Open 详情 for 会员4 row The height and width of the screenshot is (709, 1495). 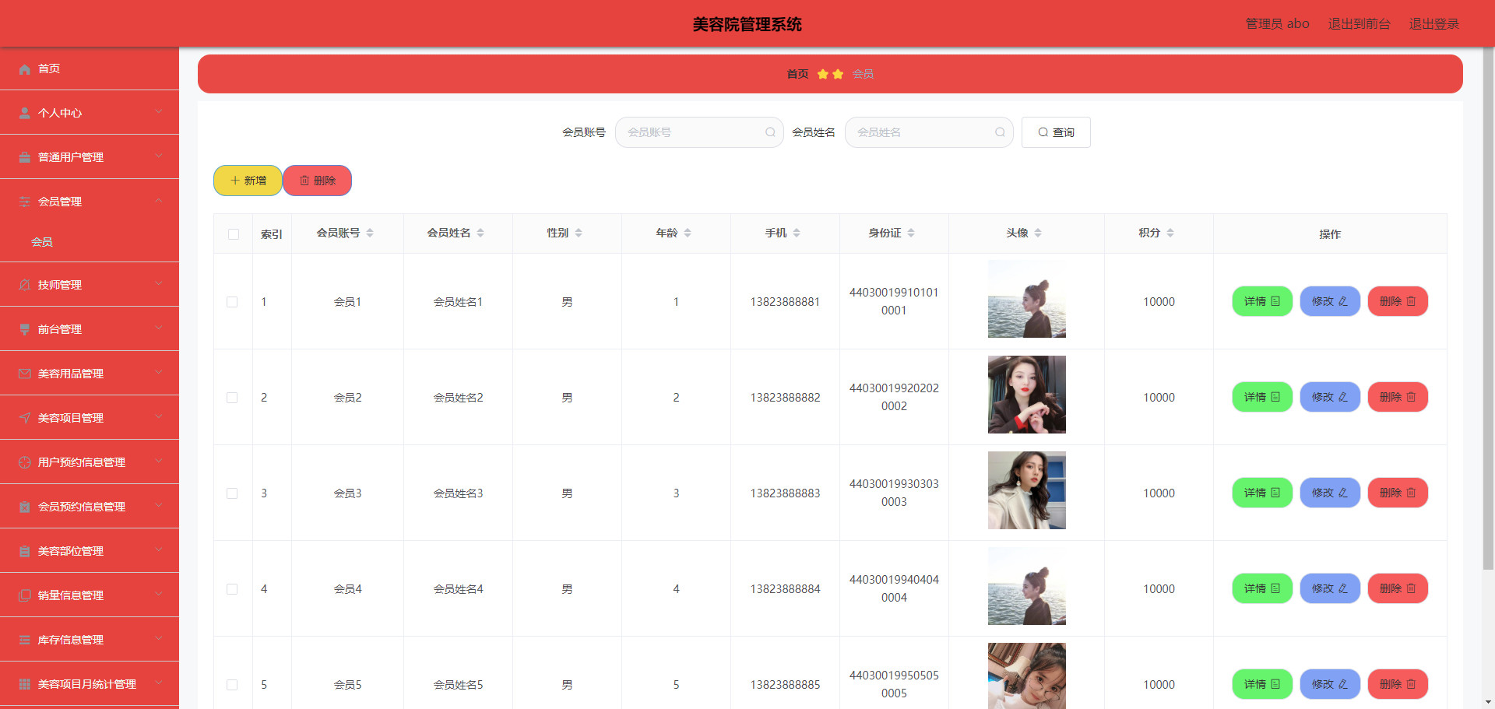coord(1262,588)
